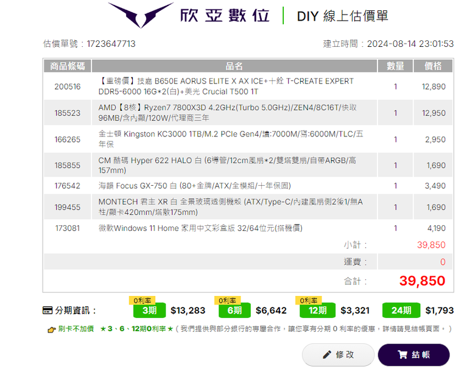This screenshot has width=475, height=383.
Task: Click barcode 185855
Action: 67,166
